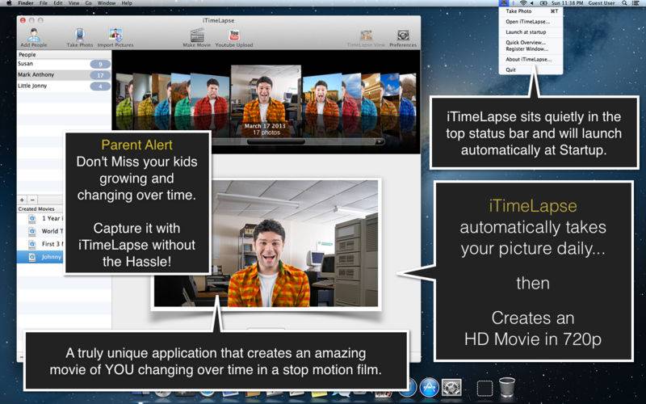Open the Go menu

pyautogui.click(x=88, y=3)
